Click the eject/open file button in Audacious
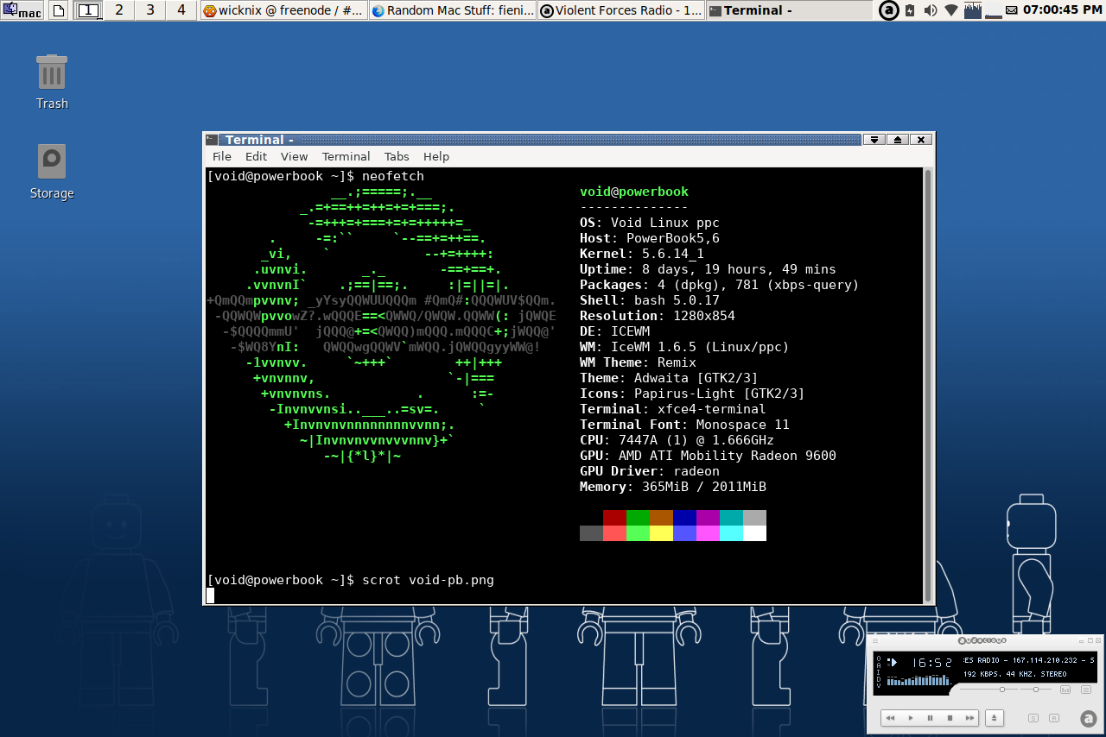Image resolution: width=1106 pixels, height=737 pixels. tap(995, 718)
